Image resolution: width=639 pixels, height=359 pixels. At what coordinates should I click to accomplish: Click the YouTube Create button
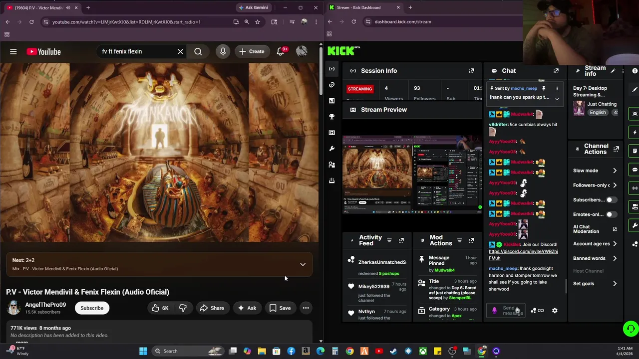pos(252,51)
